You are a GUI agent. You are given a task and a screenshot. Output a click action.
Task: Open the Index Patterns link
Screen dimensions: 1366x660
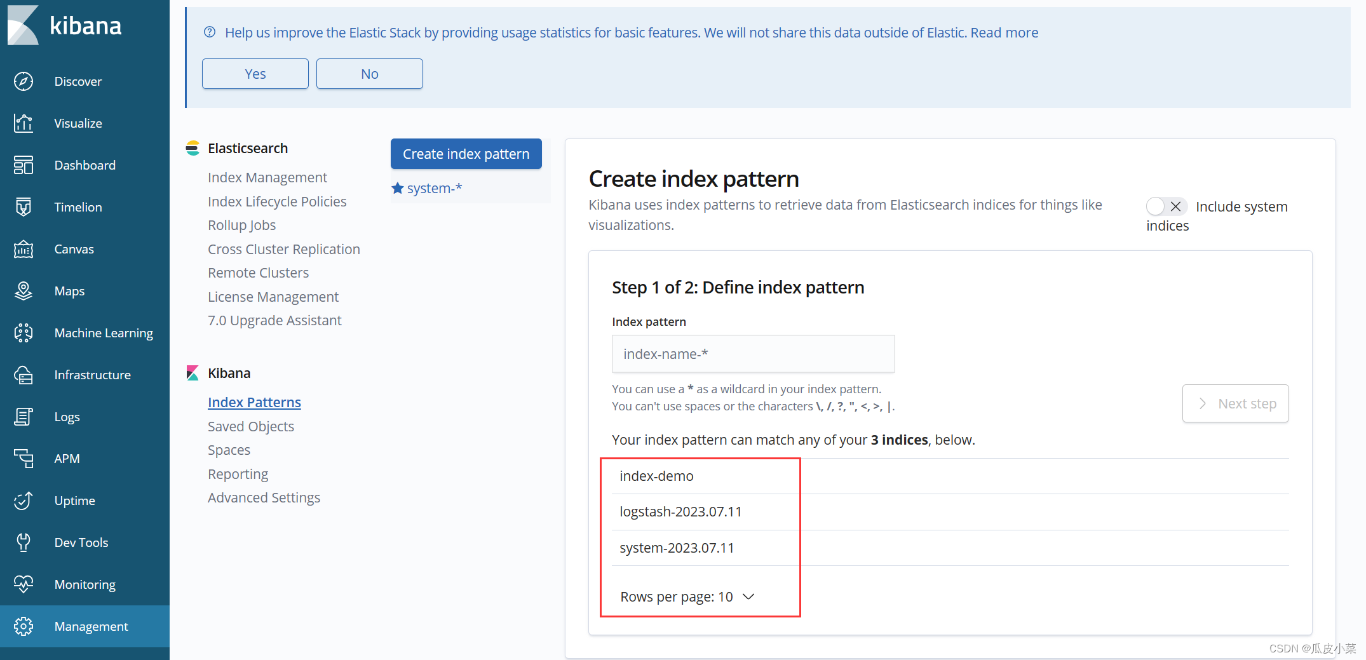254,402
